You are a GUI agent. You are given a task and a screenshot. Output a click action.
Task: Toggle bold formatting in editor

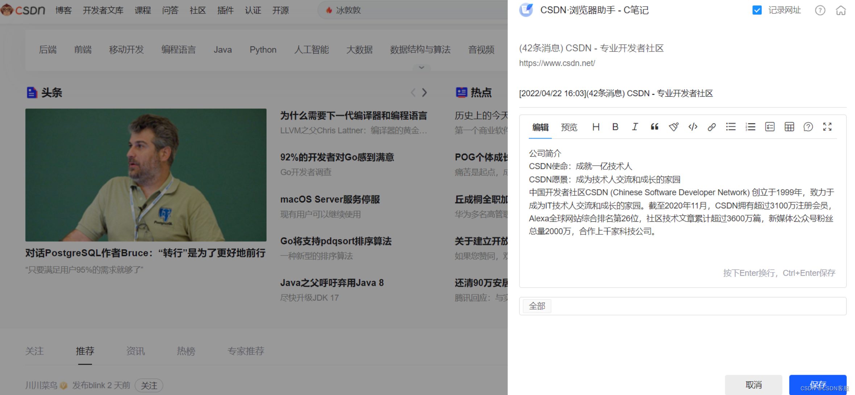click(615, 127)
